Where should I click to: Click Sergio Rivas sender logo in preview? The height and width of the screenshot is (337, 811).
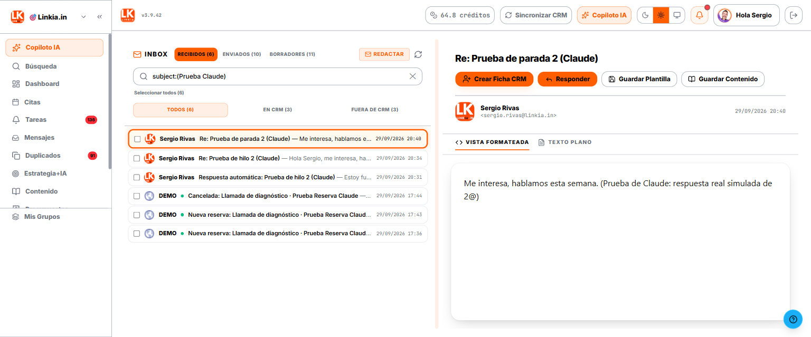(465, 112)
